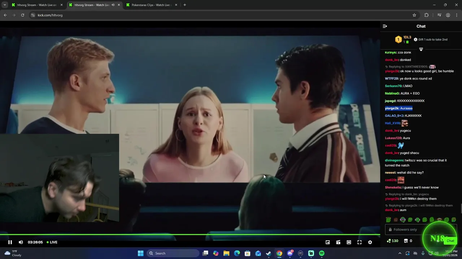Click the green stream progress bar
The height and width of the screenshot is (259, 462).
[x=190, y=235]
